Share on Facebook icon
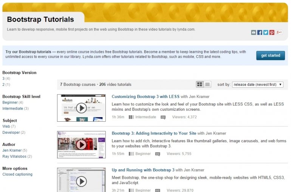The width and height of the screenshot is (291, 192). tap(260, 33)
